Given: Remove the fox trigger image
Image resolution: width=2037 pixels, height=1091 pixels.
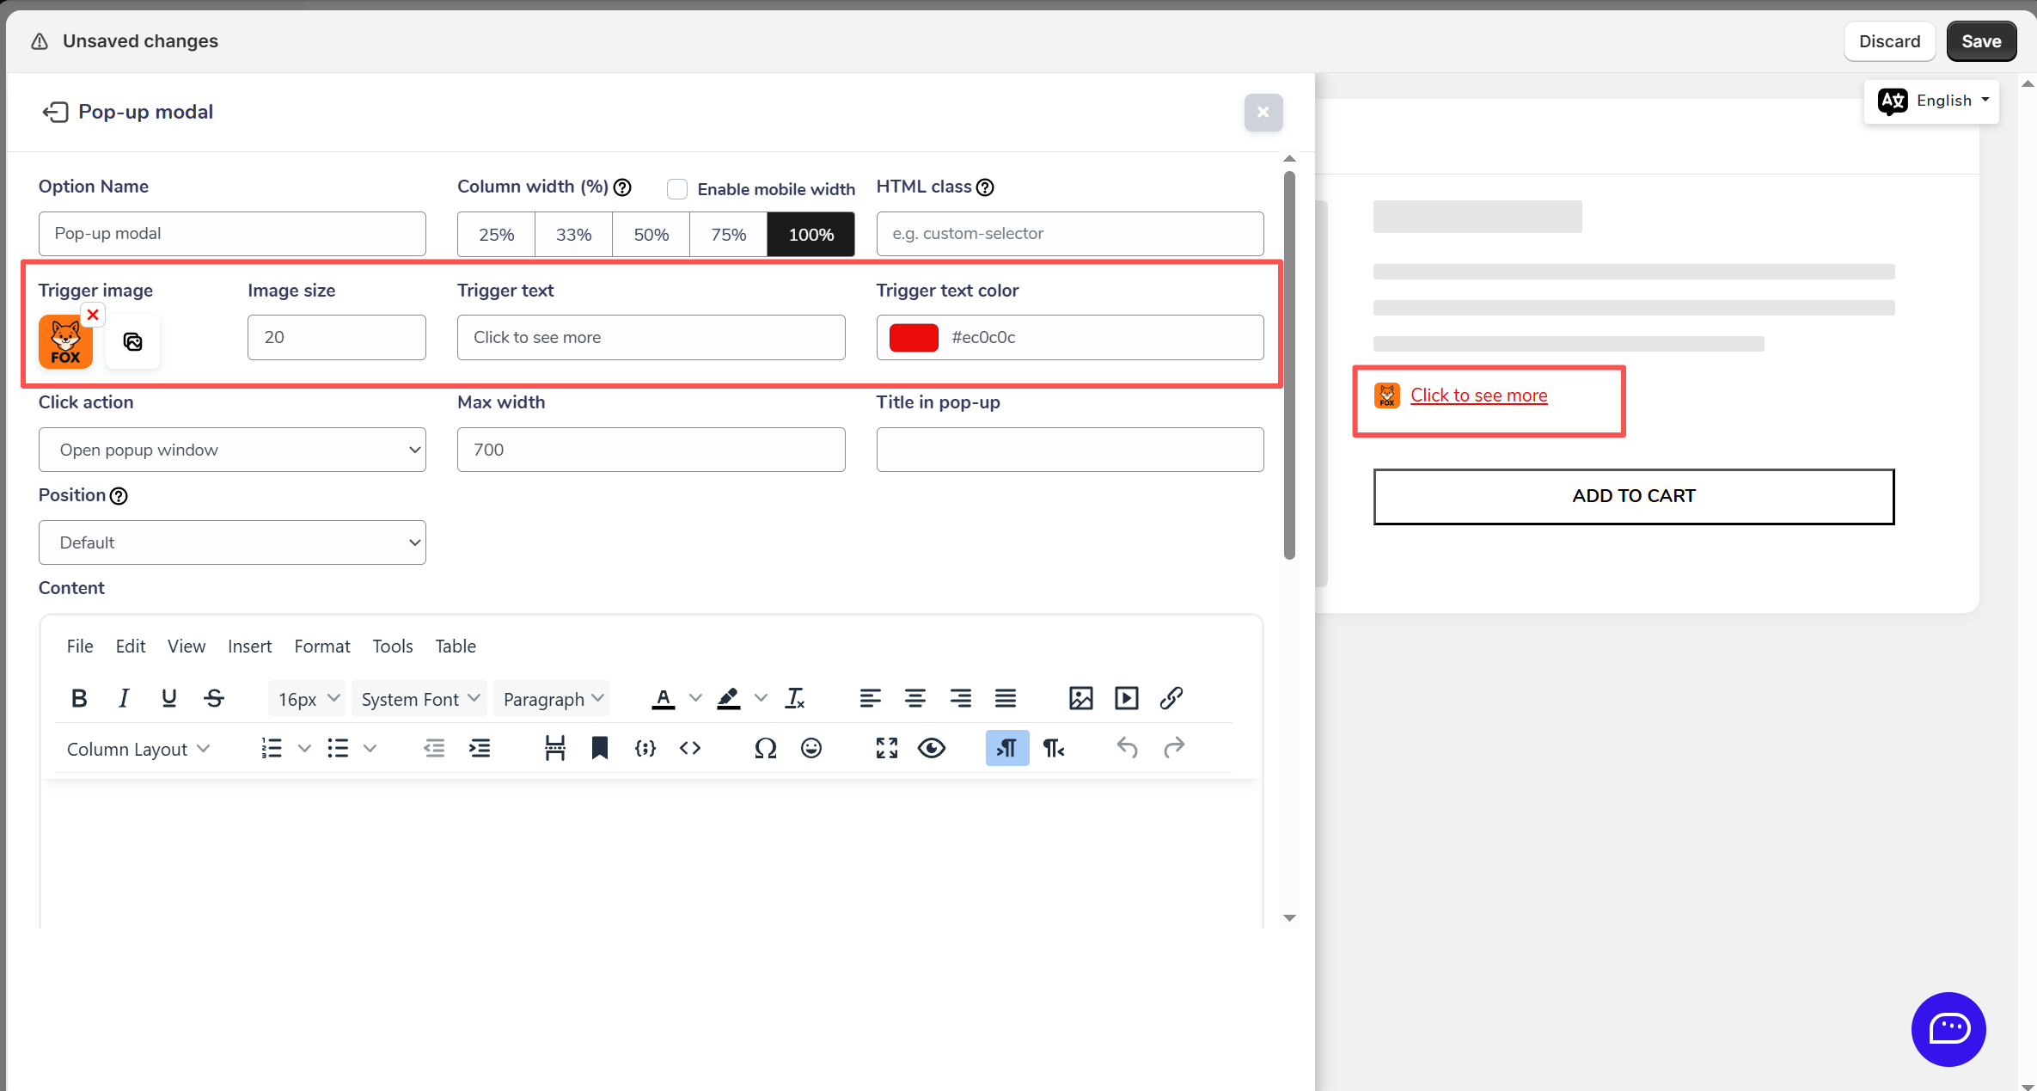Looking at the screenshot, I should [x=93, y=315].
